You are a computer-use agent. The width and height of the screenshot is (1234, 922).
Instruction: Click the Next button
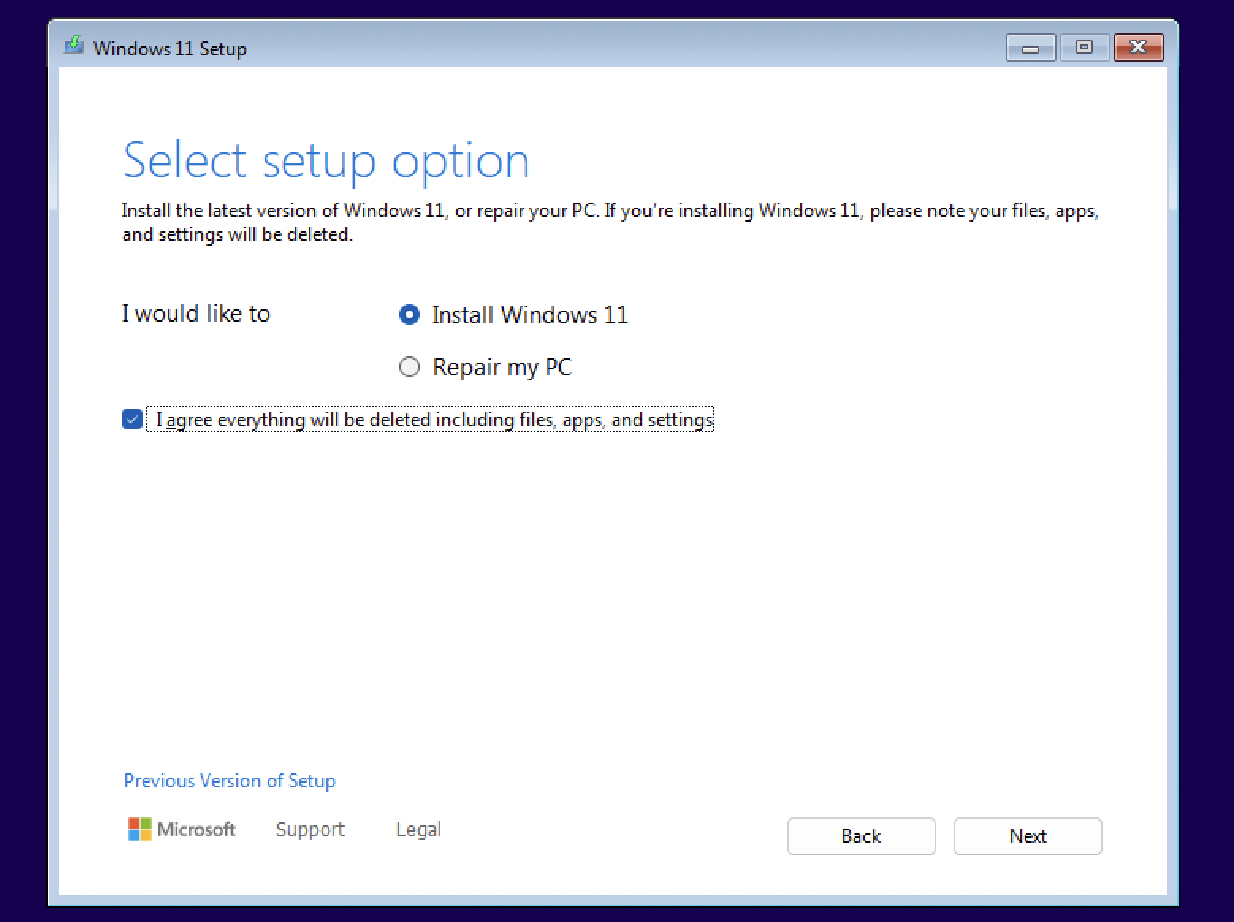1027,836
